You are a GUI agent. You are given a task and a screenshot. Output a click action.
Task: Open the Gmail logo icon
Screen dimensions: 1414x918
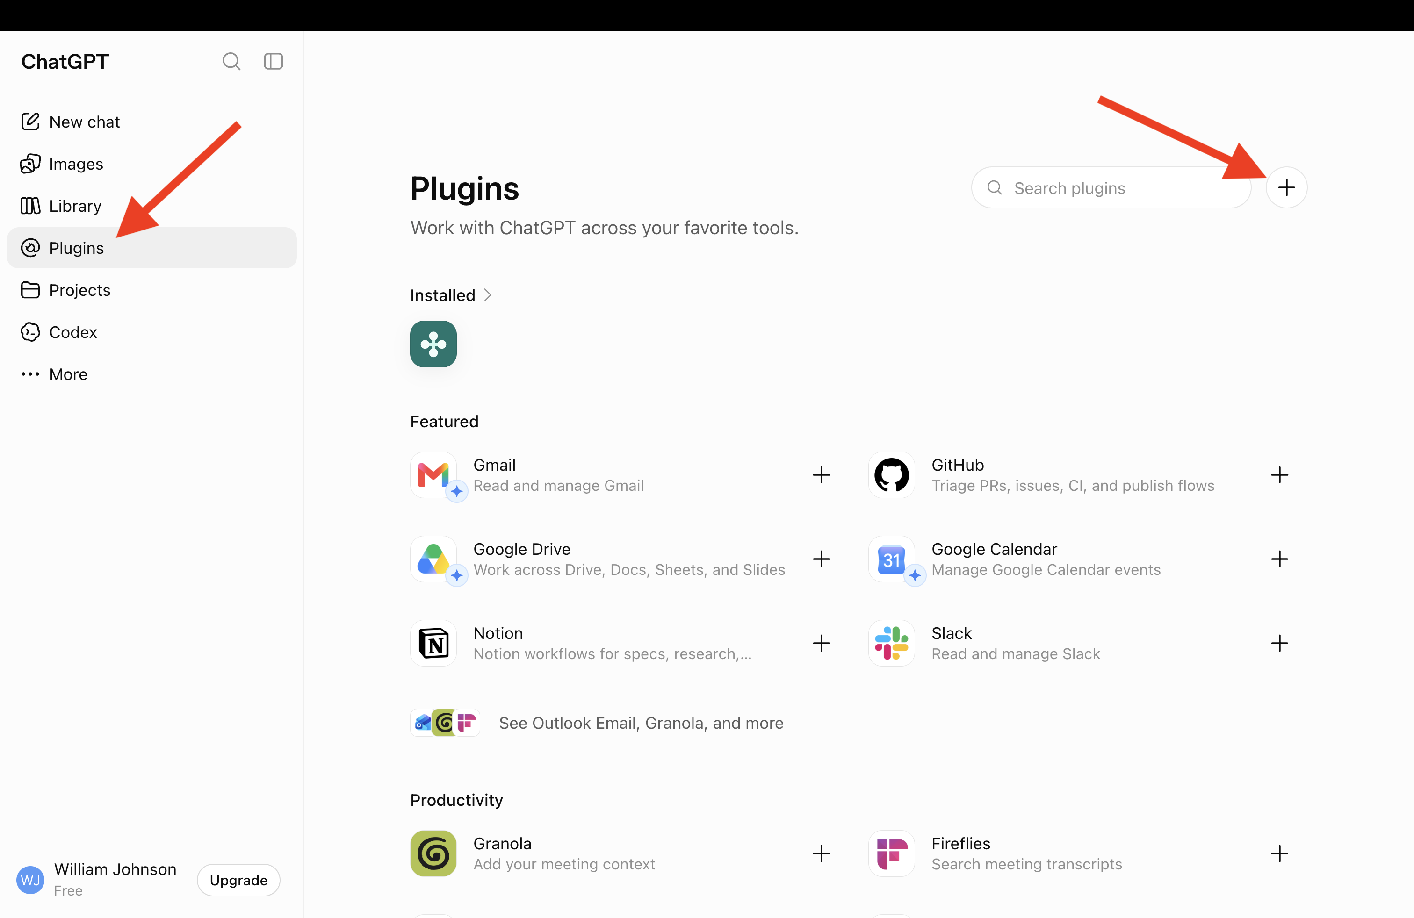[x=433, y=475]
